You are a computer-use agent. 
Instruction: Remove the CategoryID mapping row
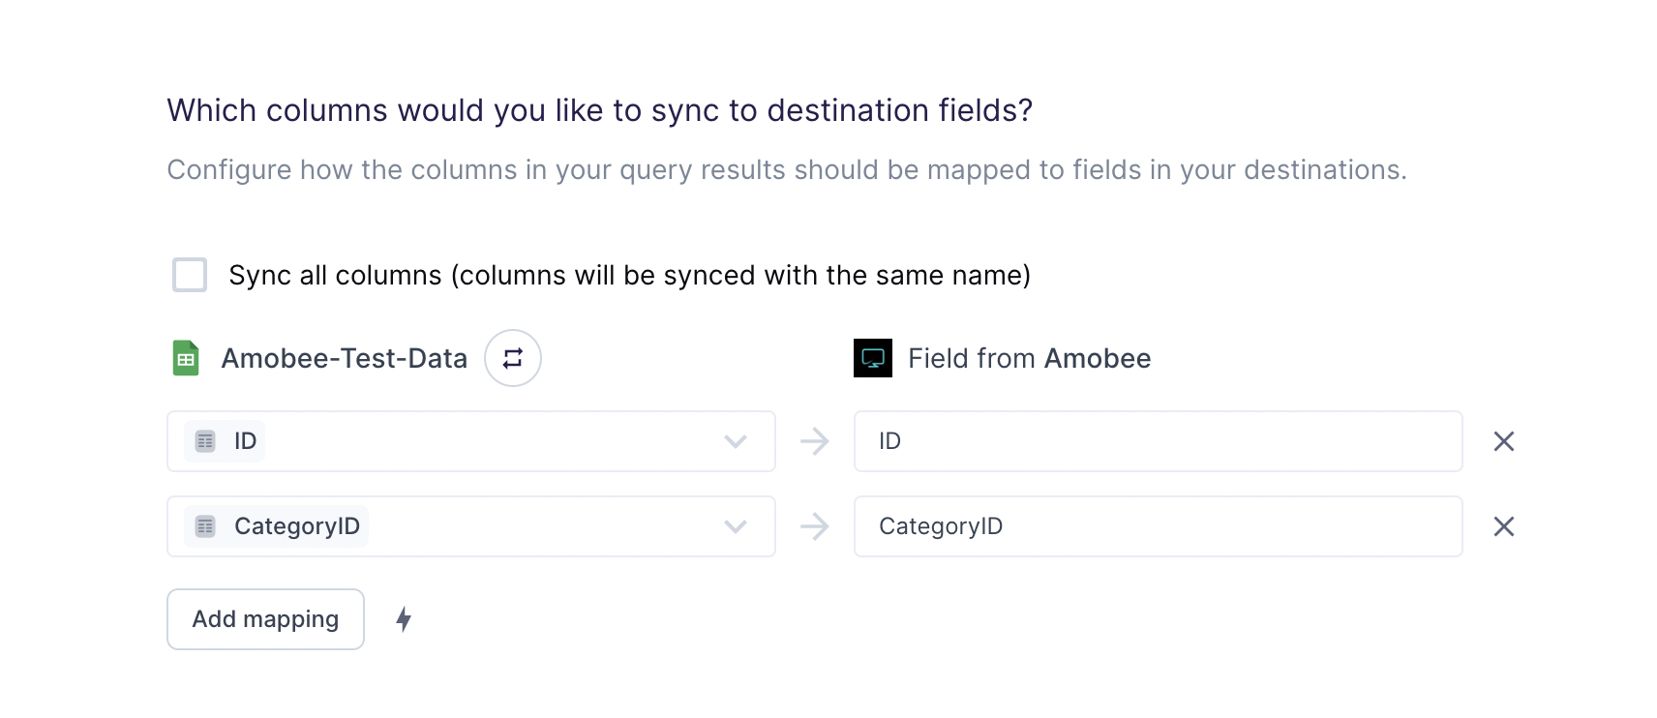point(1504,526)
